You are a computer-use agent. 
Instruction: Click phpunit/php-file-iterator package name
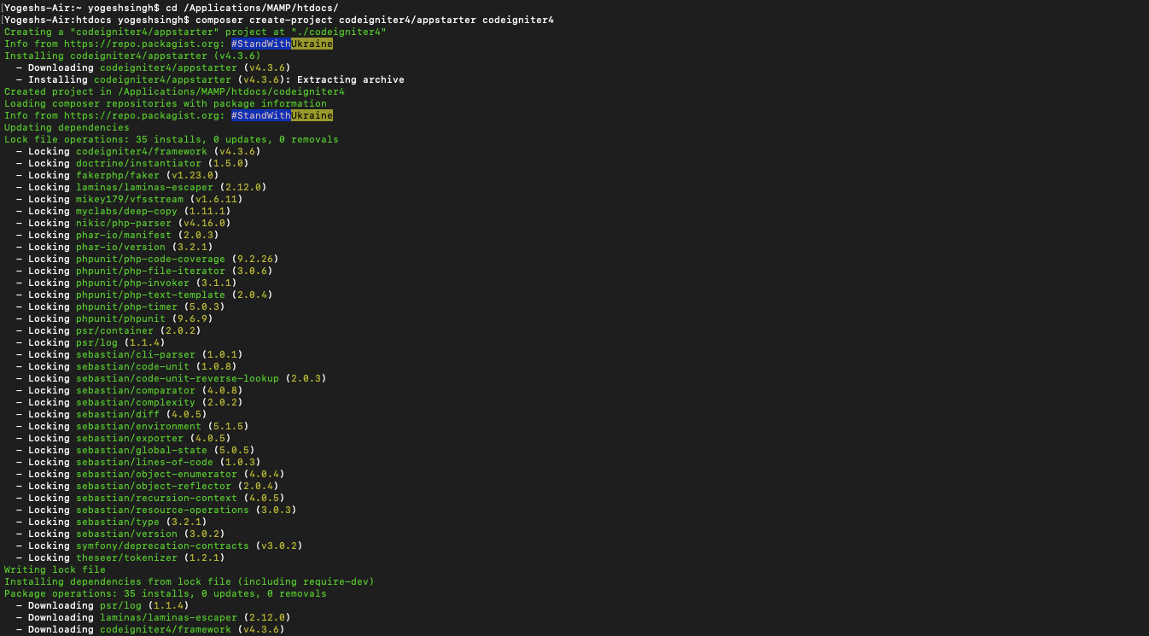point(151,271)
